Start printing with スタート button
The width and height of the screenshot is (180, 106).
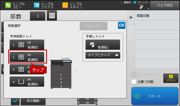pyautogui.click(x=155, y=96)
